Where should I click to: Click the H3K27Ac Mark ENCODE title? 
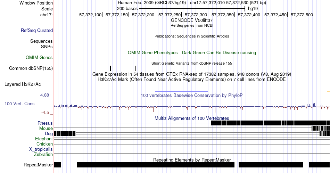(192, 79)
